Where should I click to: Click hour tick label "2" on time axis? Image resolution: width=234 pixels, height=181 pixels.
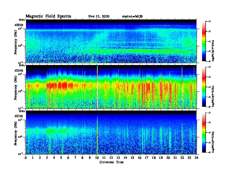click(40, 158)
